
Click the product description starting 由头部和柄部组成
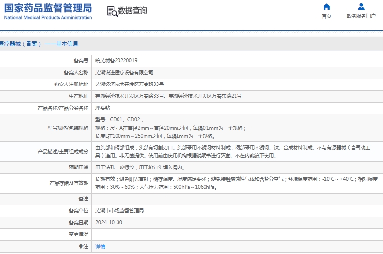233,151
